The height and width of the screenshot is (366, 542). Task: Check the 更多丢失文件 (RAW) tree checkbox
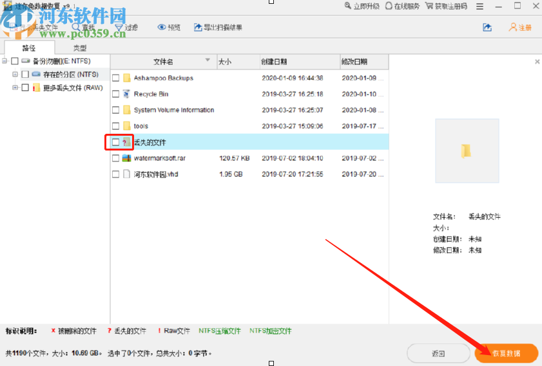pyautogui.click(x=25, y=87)
